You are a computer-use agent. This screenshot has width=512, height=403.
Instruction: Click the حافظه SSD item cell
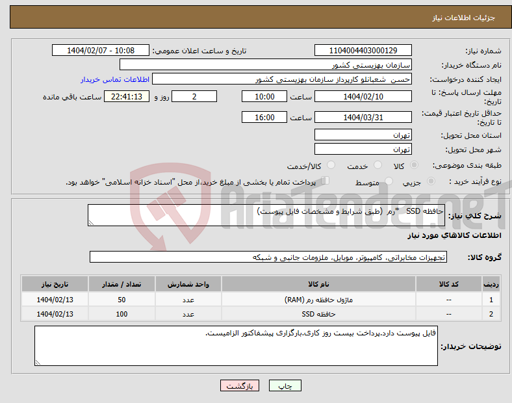click(x=318, y=314)
